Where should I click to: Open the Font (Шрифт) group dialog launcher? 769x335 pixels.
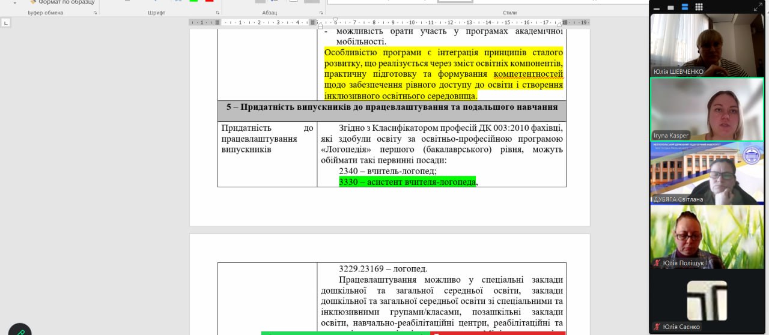217,13
